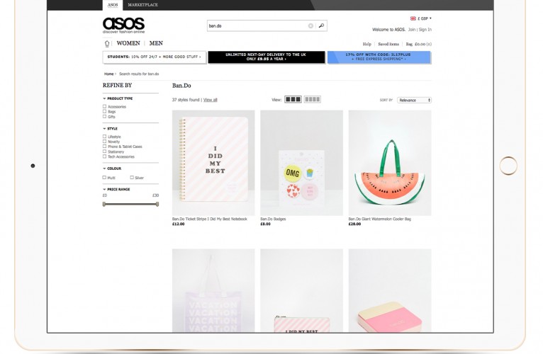Viewport: 543px width, 354px height.
Task: Go to home via house icon
Action: click(x=107, y=44)
